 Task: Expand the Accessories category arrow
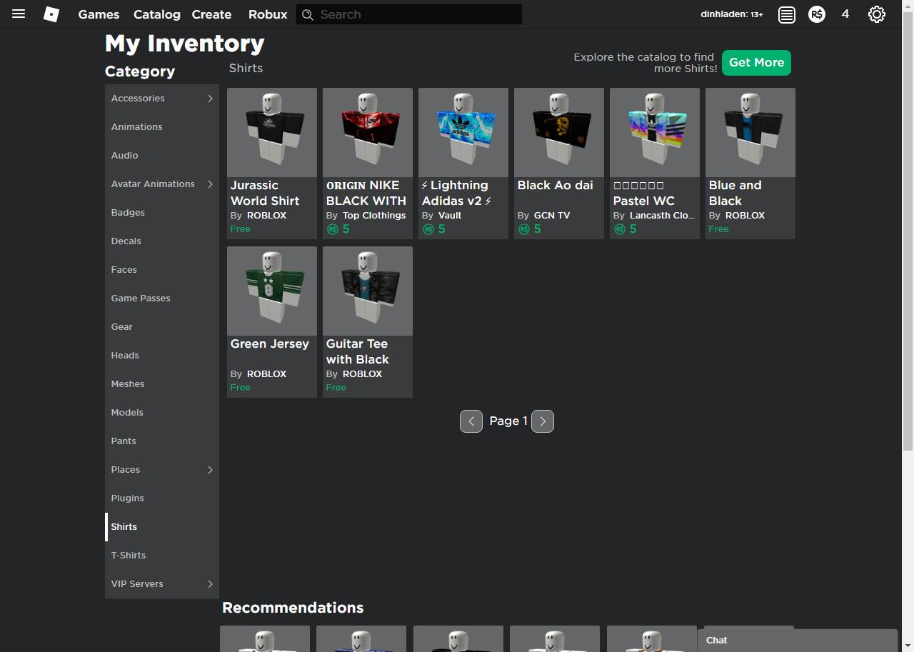210,99
